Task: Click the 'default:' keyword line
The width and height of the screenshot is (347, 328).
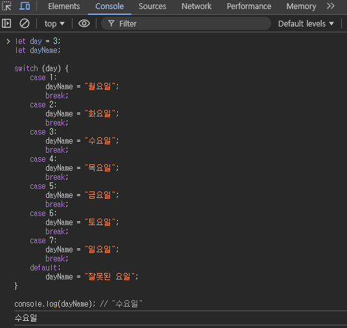Action: click(45, 268)
